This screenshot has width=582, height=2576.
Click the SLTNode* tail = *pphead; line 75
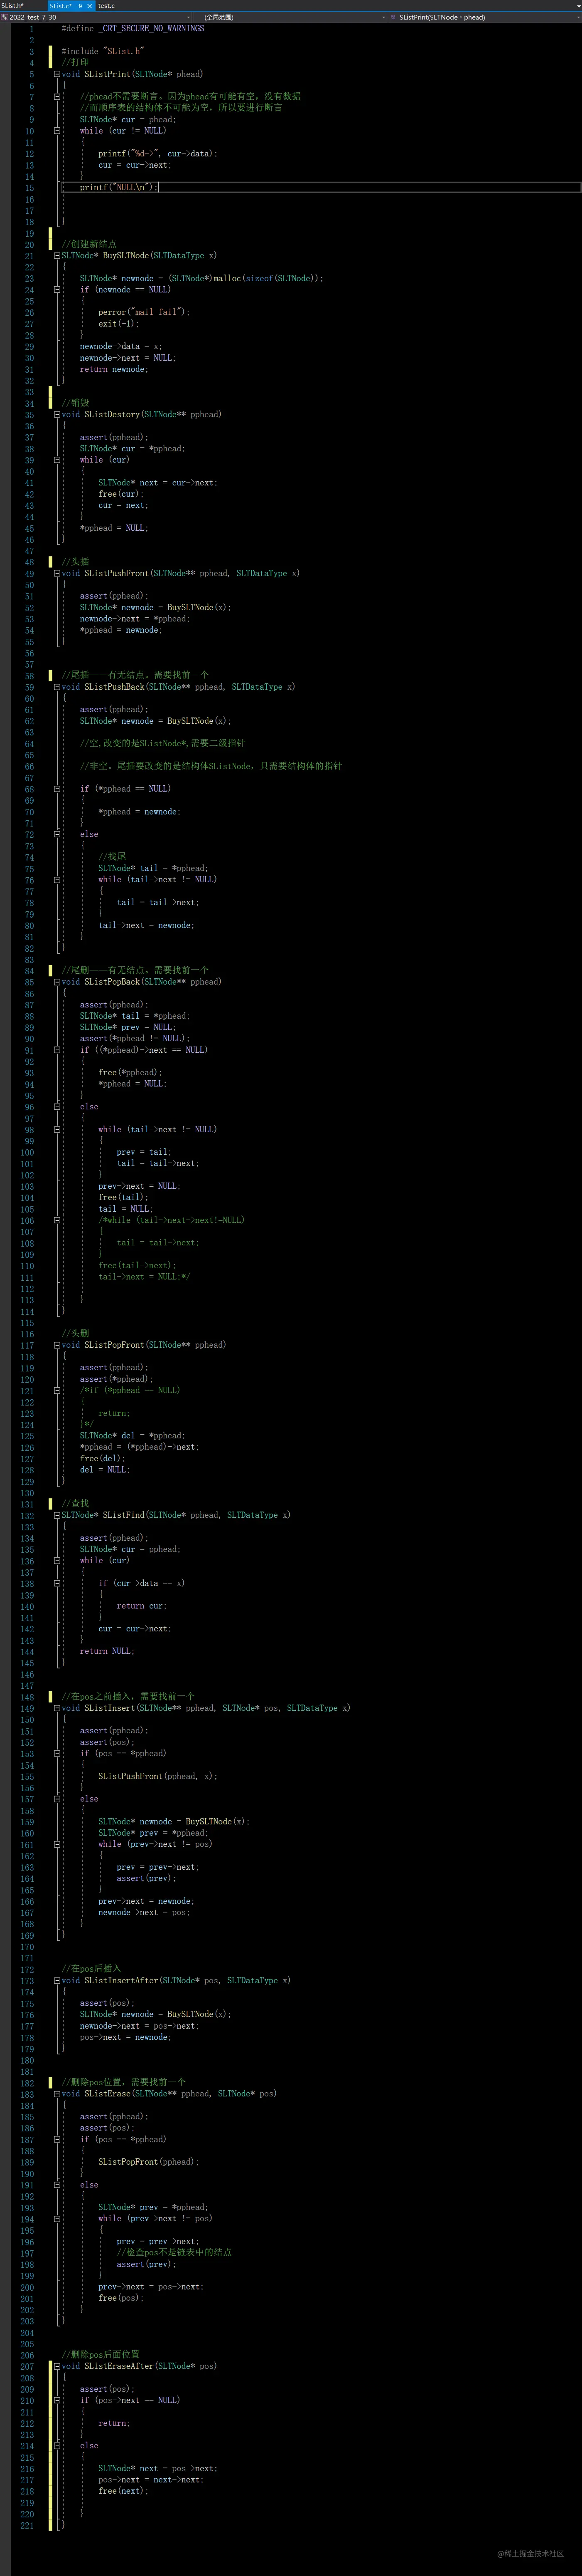153,868
